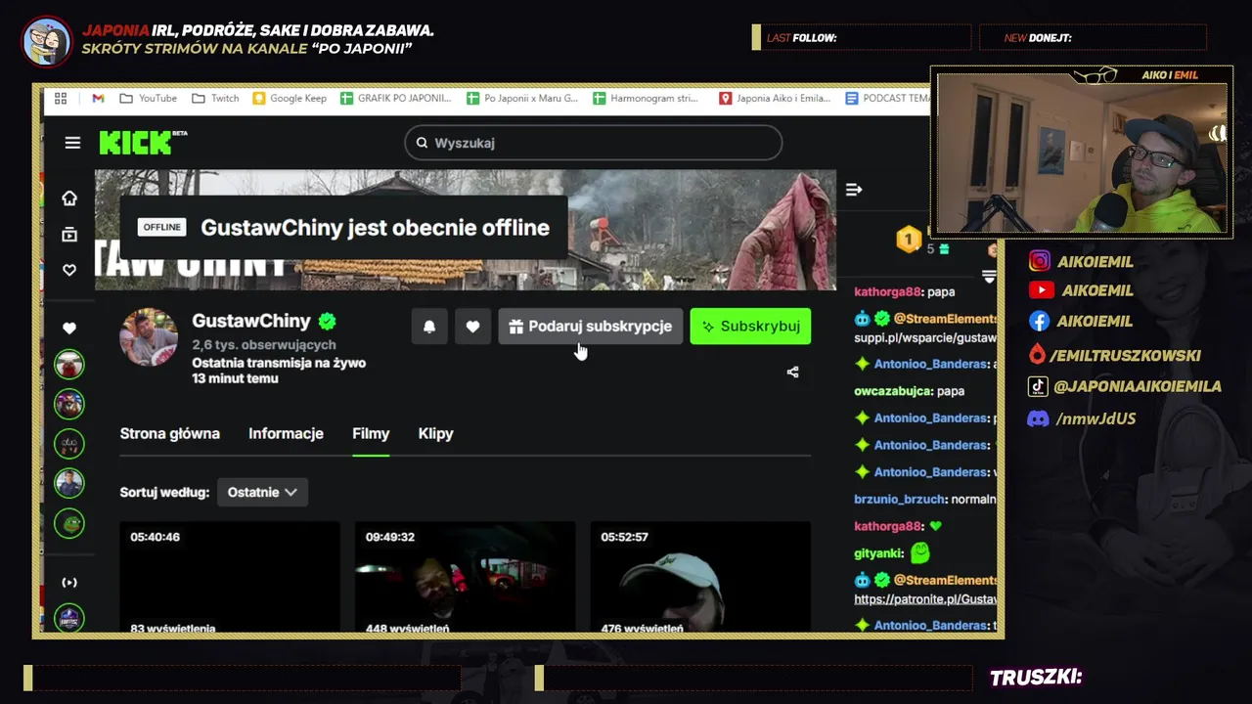Click the Podaruj subskrypcje button
Image resolution: width=1252 pixels, height=704 pixels.
coord(591,327)
